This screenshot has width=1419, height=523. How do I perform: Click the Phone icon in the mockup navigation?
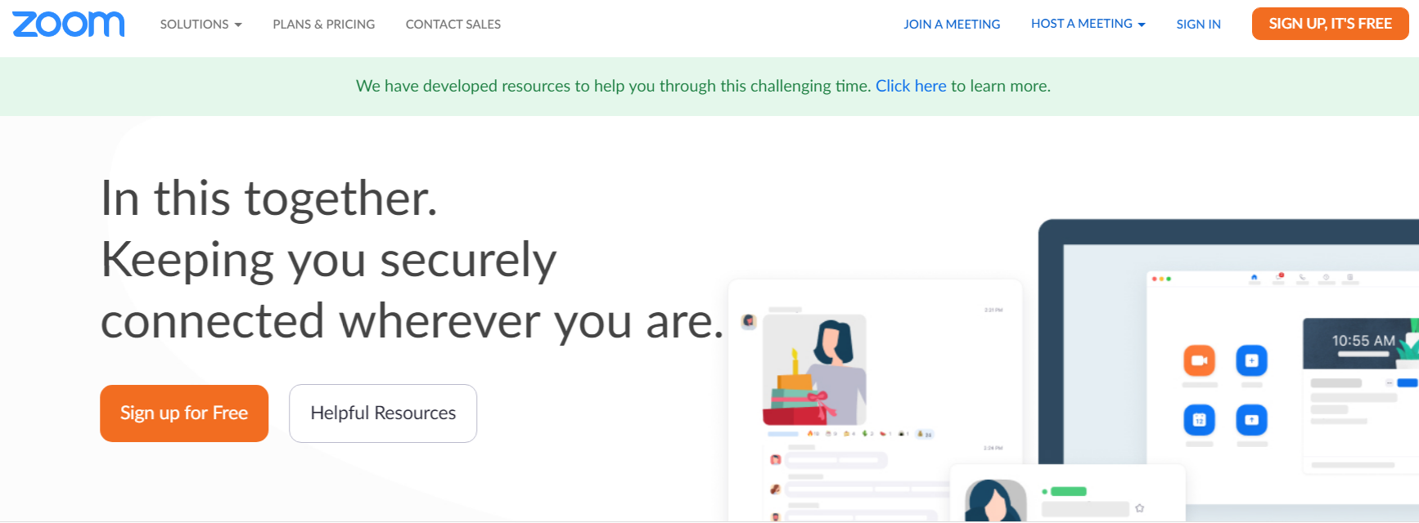tap(1302, 277)
